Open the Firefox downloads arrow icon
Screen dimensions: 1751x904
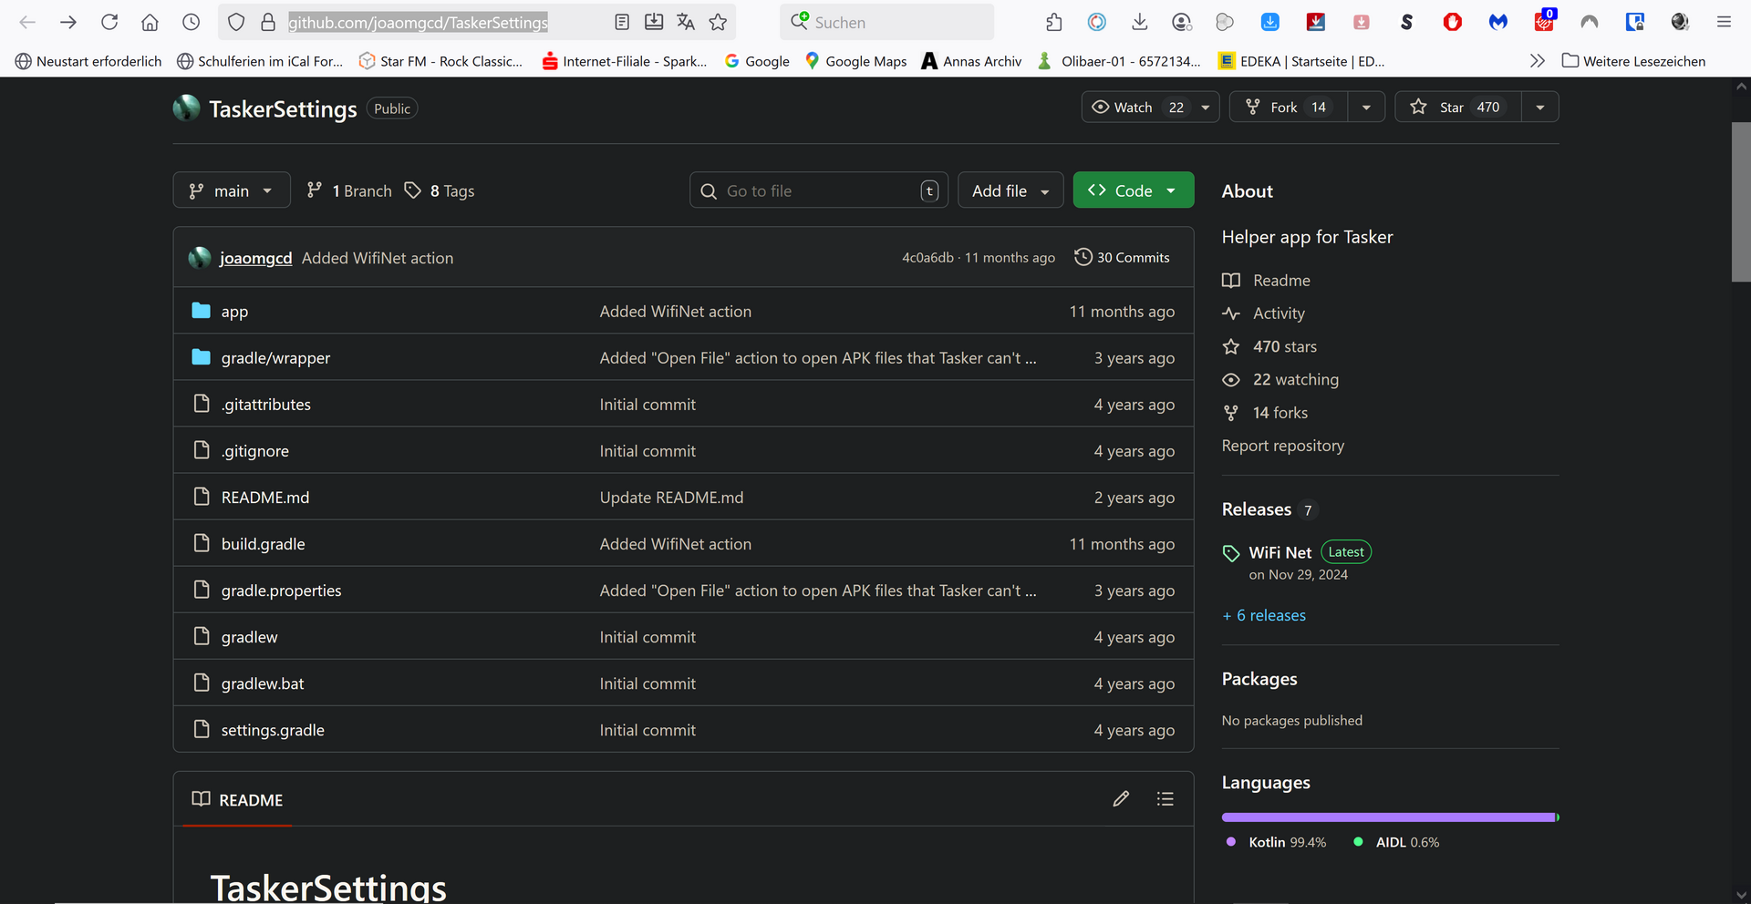pos(1139,22)
